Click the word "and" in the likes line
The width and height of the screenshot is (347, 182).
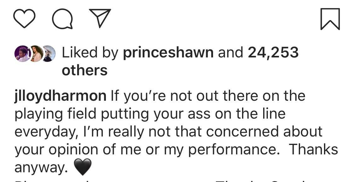coord(231,53)
